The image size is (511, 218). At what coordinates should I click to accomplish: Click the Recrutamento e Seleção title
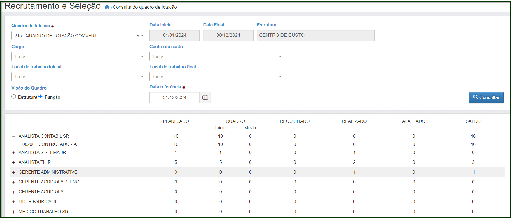pyautogui.click(x=53, y=6)
